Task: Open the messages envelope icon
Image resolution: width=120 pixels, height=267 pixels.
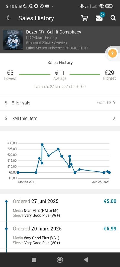Action: pyautogui.click(x=99, y=18)
